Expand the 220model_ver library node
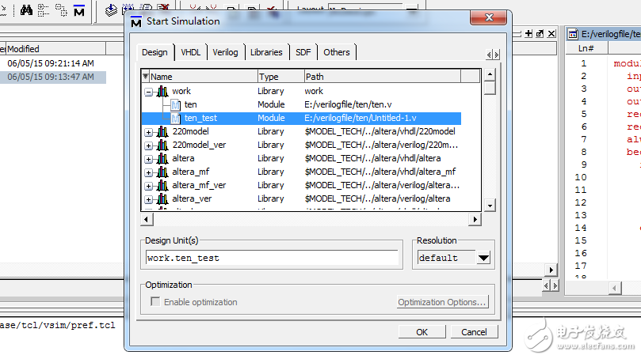This screenshot has height=359, width=641. point(149,145)
